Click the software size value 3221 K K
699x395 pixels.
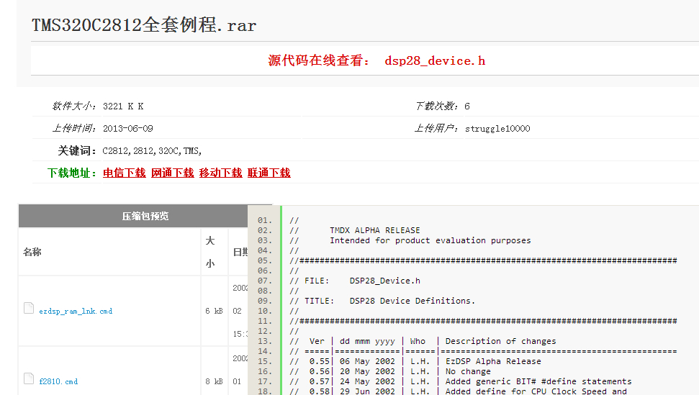click(123, 106)
